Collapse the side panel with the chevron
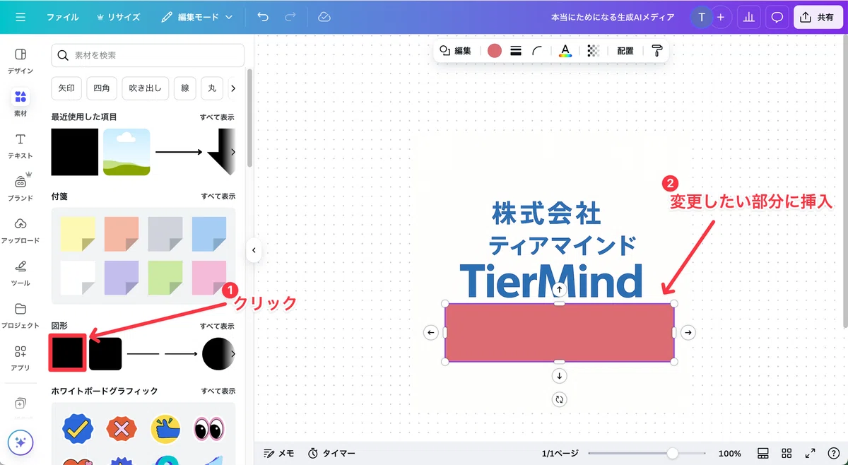The image size is (848, 465). [x=254, y=250]
